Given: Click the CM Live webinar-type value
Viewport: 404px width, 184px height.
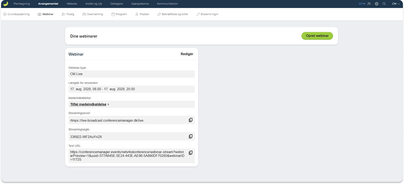Looking at the screenshot, I should coord(132,74).
